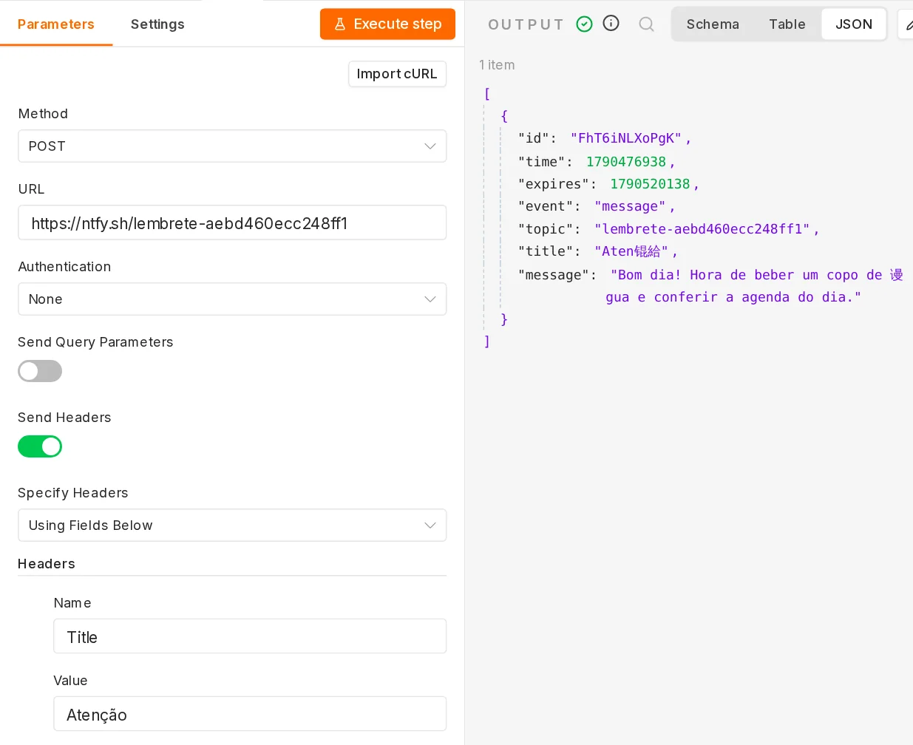
Task: Select the id value "FhT6iNLXoPgK"
Action: point(626,138)
